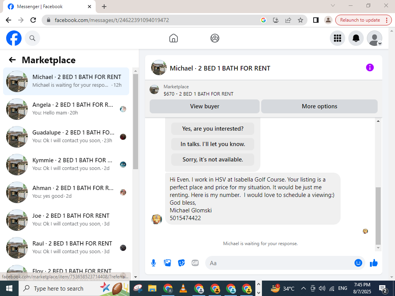395x296 pixels.
Task: Open the emoji picker smiley
Action: point(358,263)
